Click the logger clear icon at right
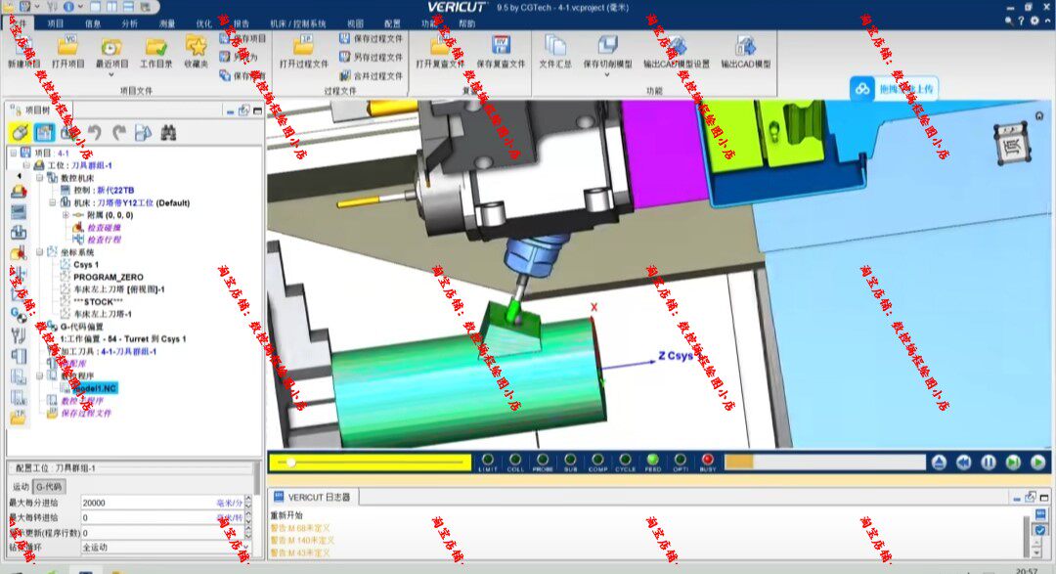The width and height of the screenshot is (1056, 574). pos(1040,515)
